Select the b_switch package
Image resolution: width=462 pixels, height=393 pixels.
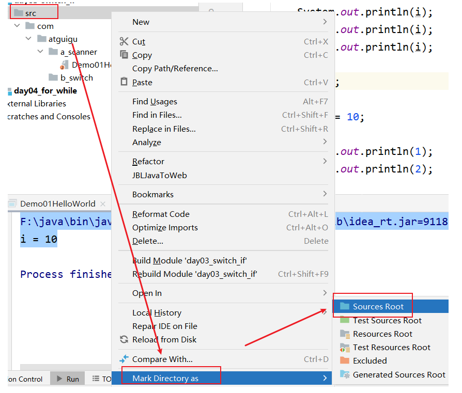(76, 77)
